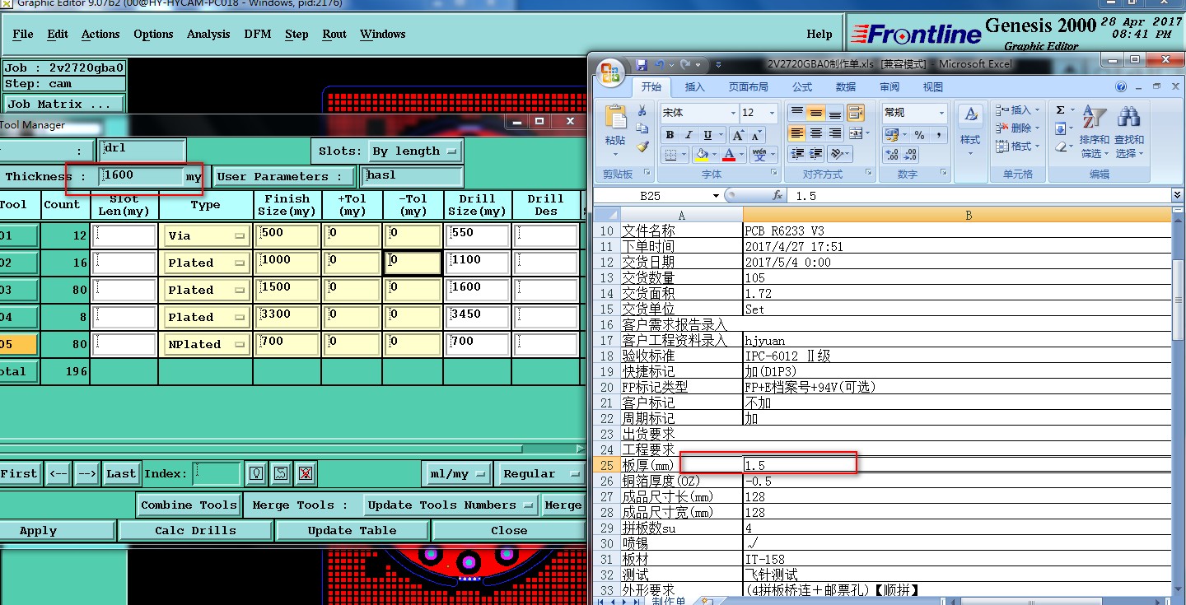This screenshot has width=1186, height=605.
Task: Decrease font size with shrink-font icon
Action: [757, 135]
